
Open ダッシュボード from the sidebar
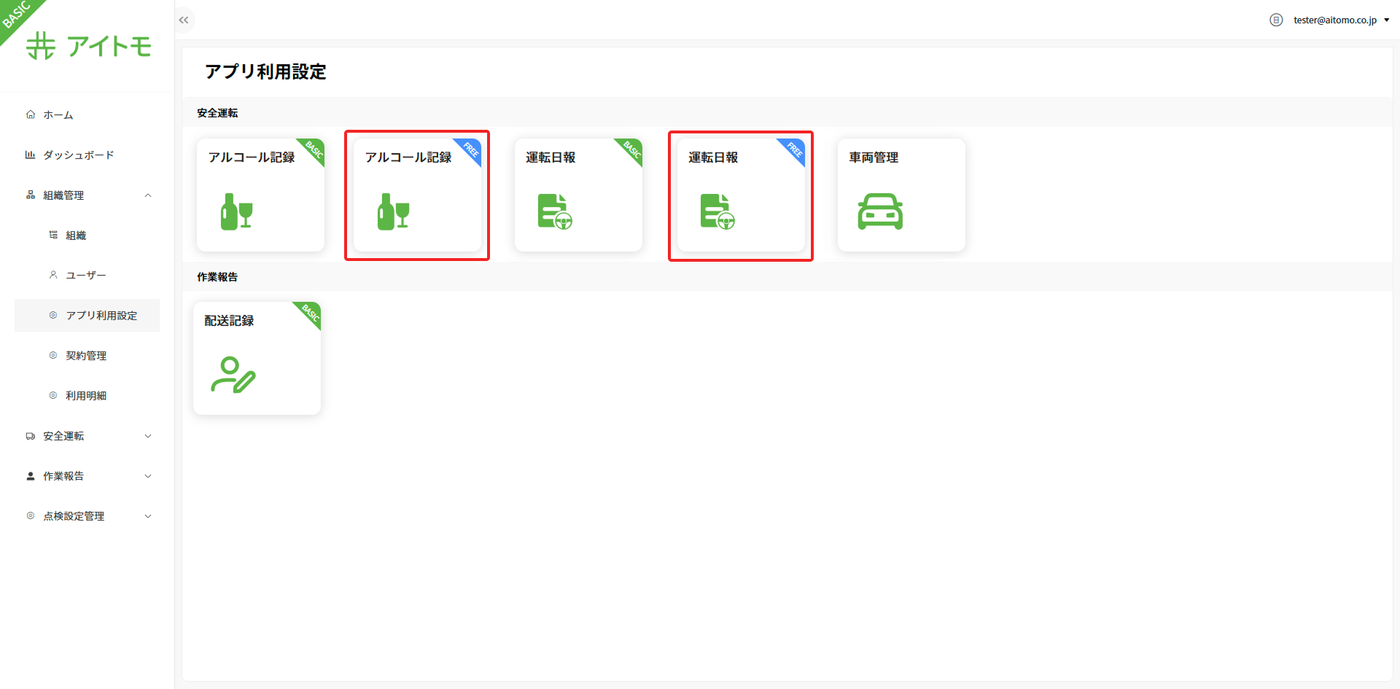coord(78,155)
